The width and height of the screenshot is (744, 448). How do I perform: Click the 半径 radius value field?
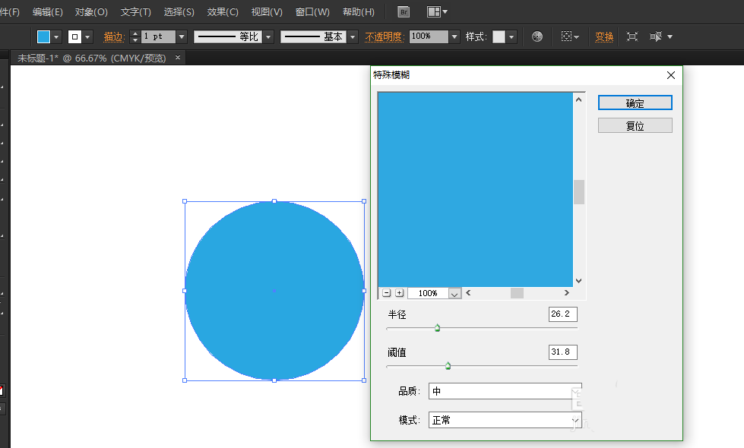562,314
